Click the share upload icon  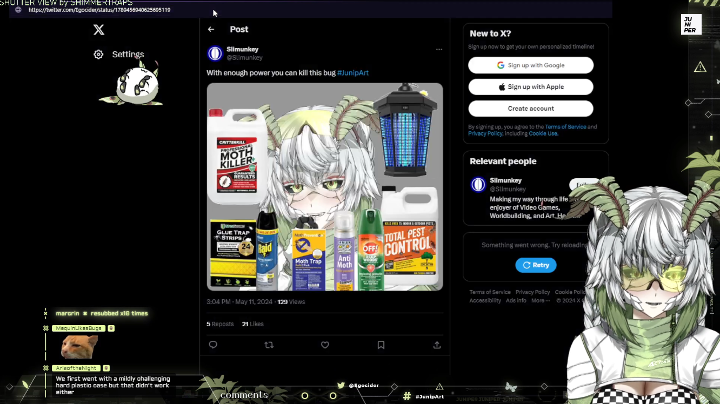point(437,345)
